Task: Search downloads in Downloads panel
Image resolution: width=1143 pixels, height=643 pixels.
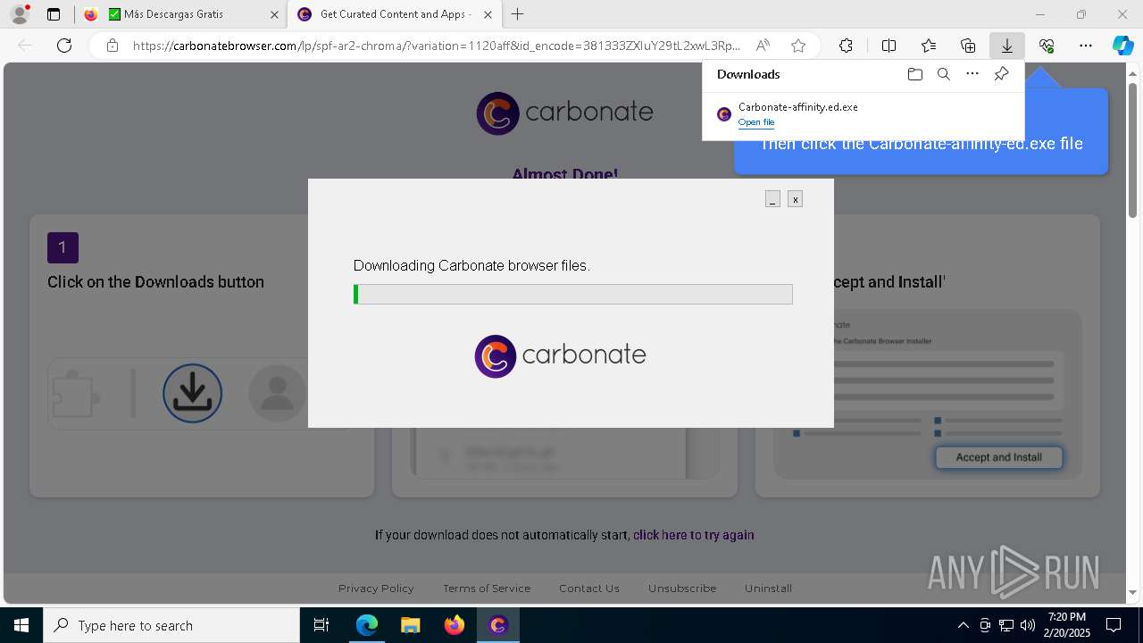Action: coord(943,74)
